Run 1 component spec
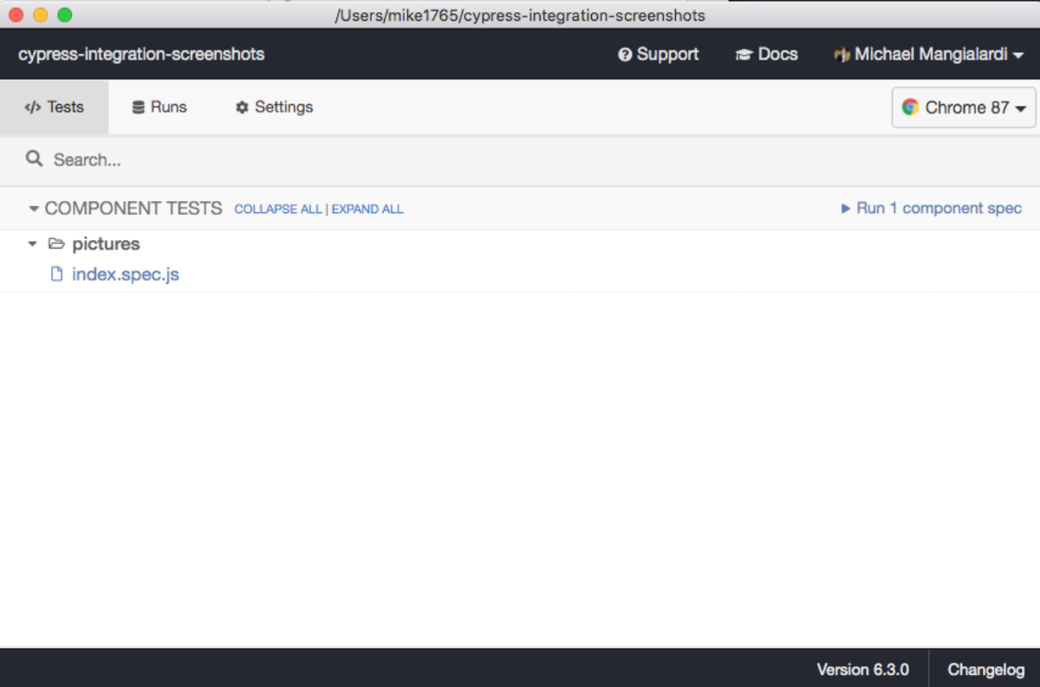 [x=932, y=209]
